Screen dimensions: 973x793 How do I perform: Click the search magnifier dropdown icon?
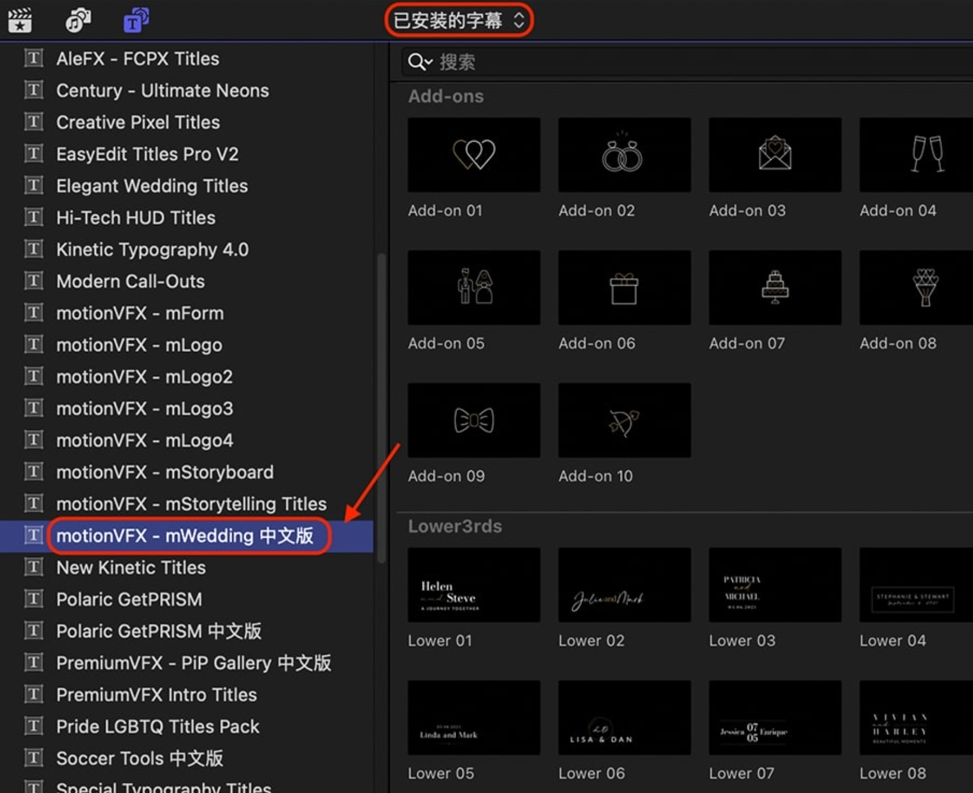pyautogui.click(x=420, y=62)
